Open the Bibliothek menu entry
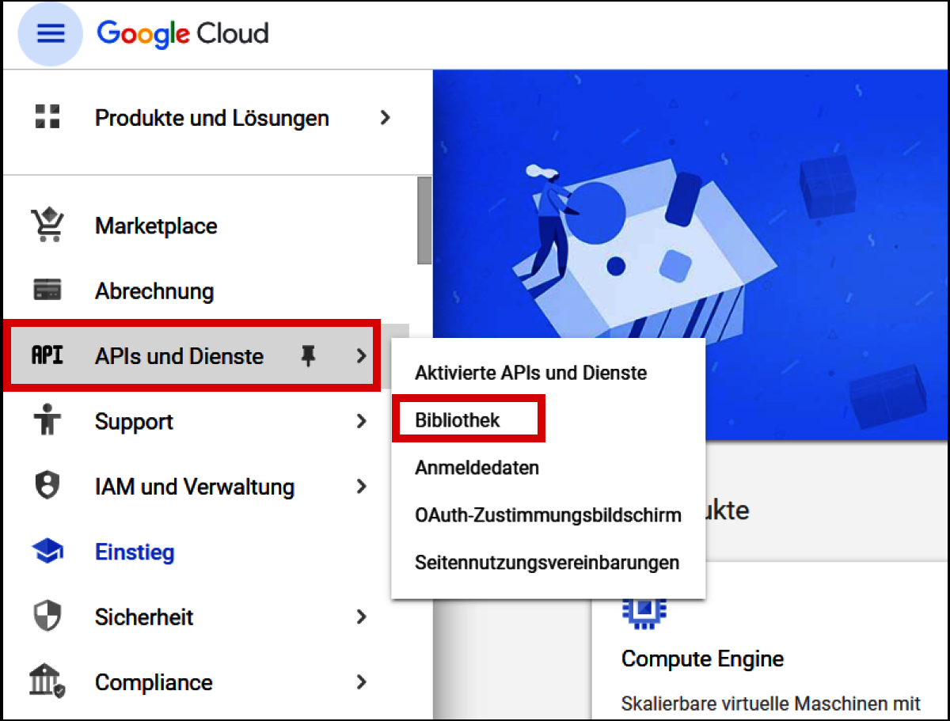 (x=466, y=419)
